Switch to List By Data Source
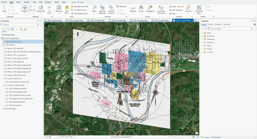 click(8, 29)
